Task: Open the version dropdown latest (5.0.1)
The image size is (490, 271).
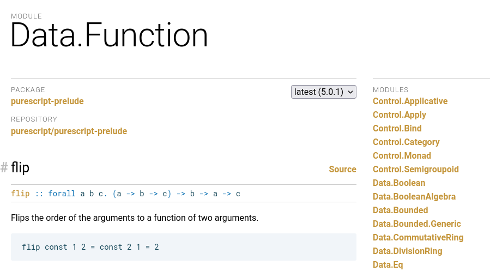Action: (x=324, y=92)
